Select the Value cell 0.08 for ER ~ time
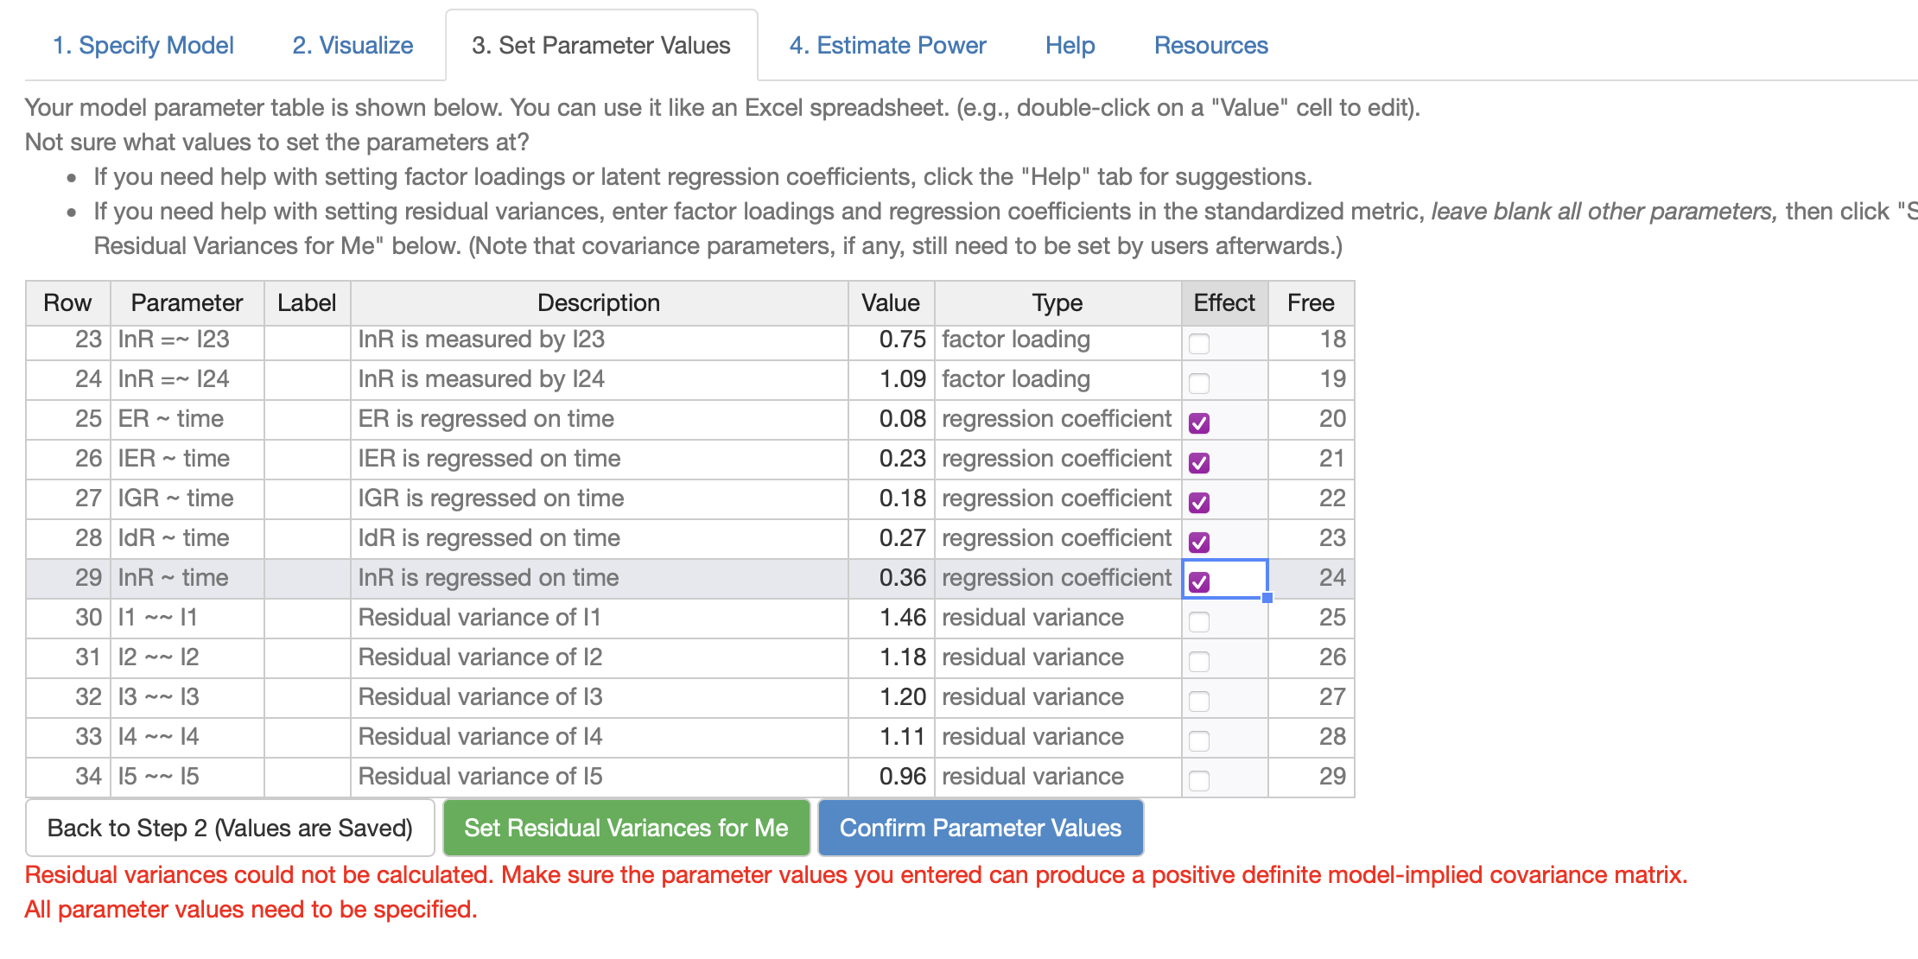The image size is (1918, 959). pos(891,419)
